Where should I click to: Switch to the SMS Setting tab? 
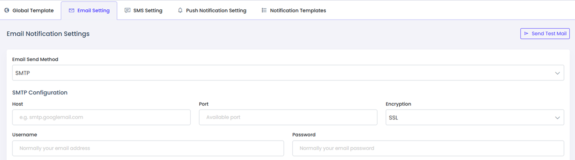148,10
